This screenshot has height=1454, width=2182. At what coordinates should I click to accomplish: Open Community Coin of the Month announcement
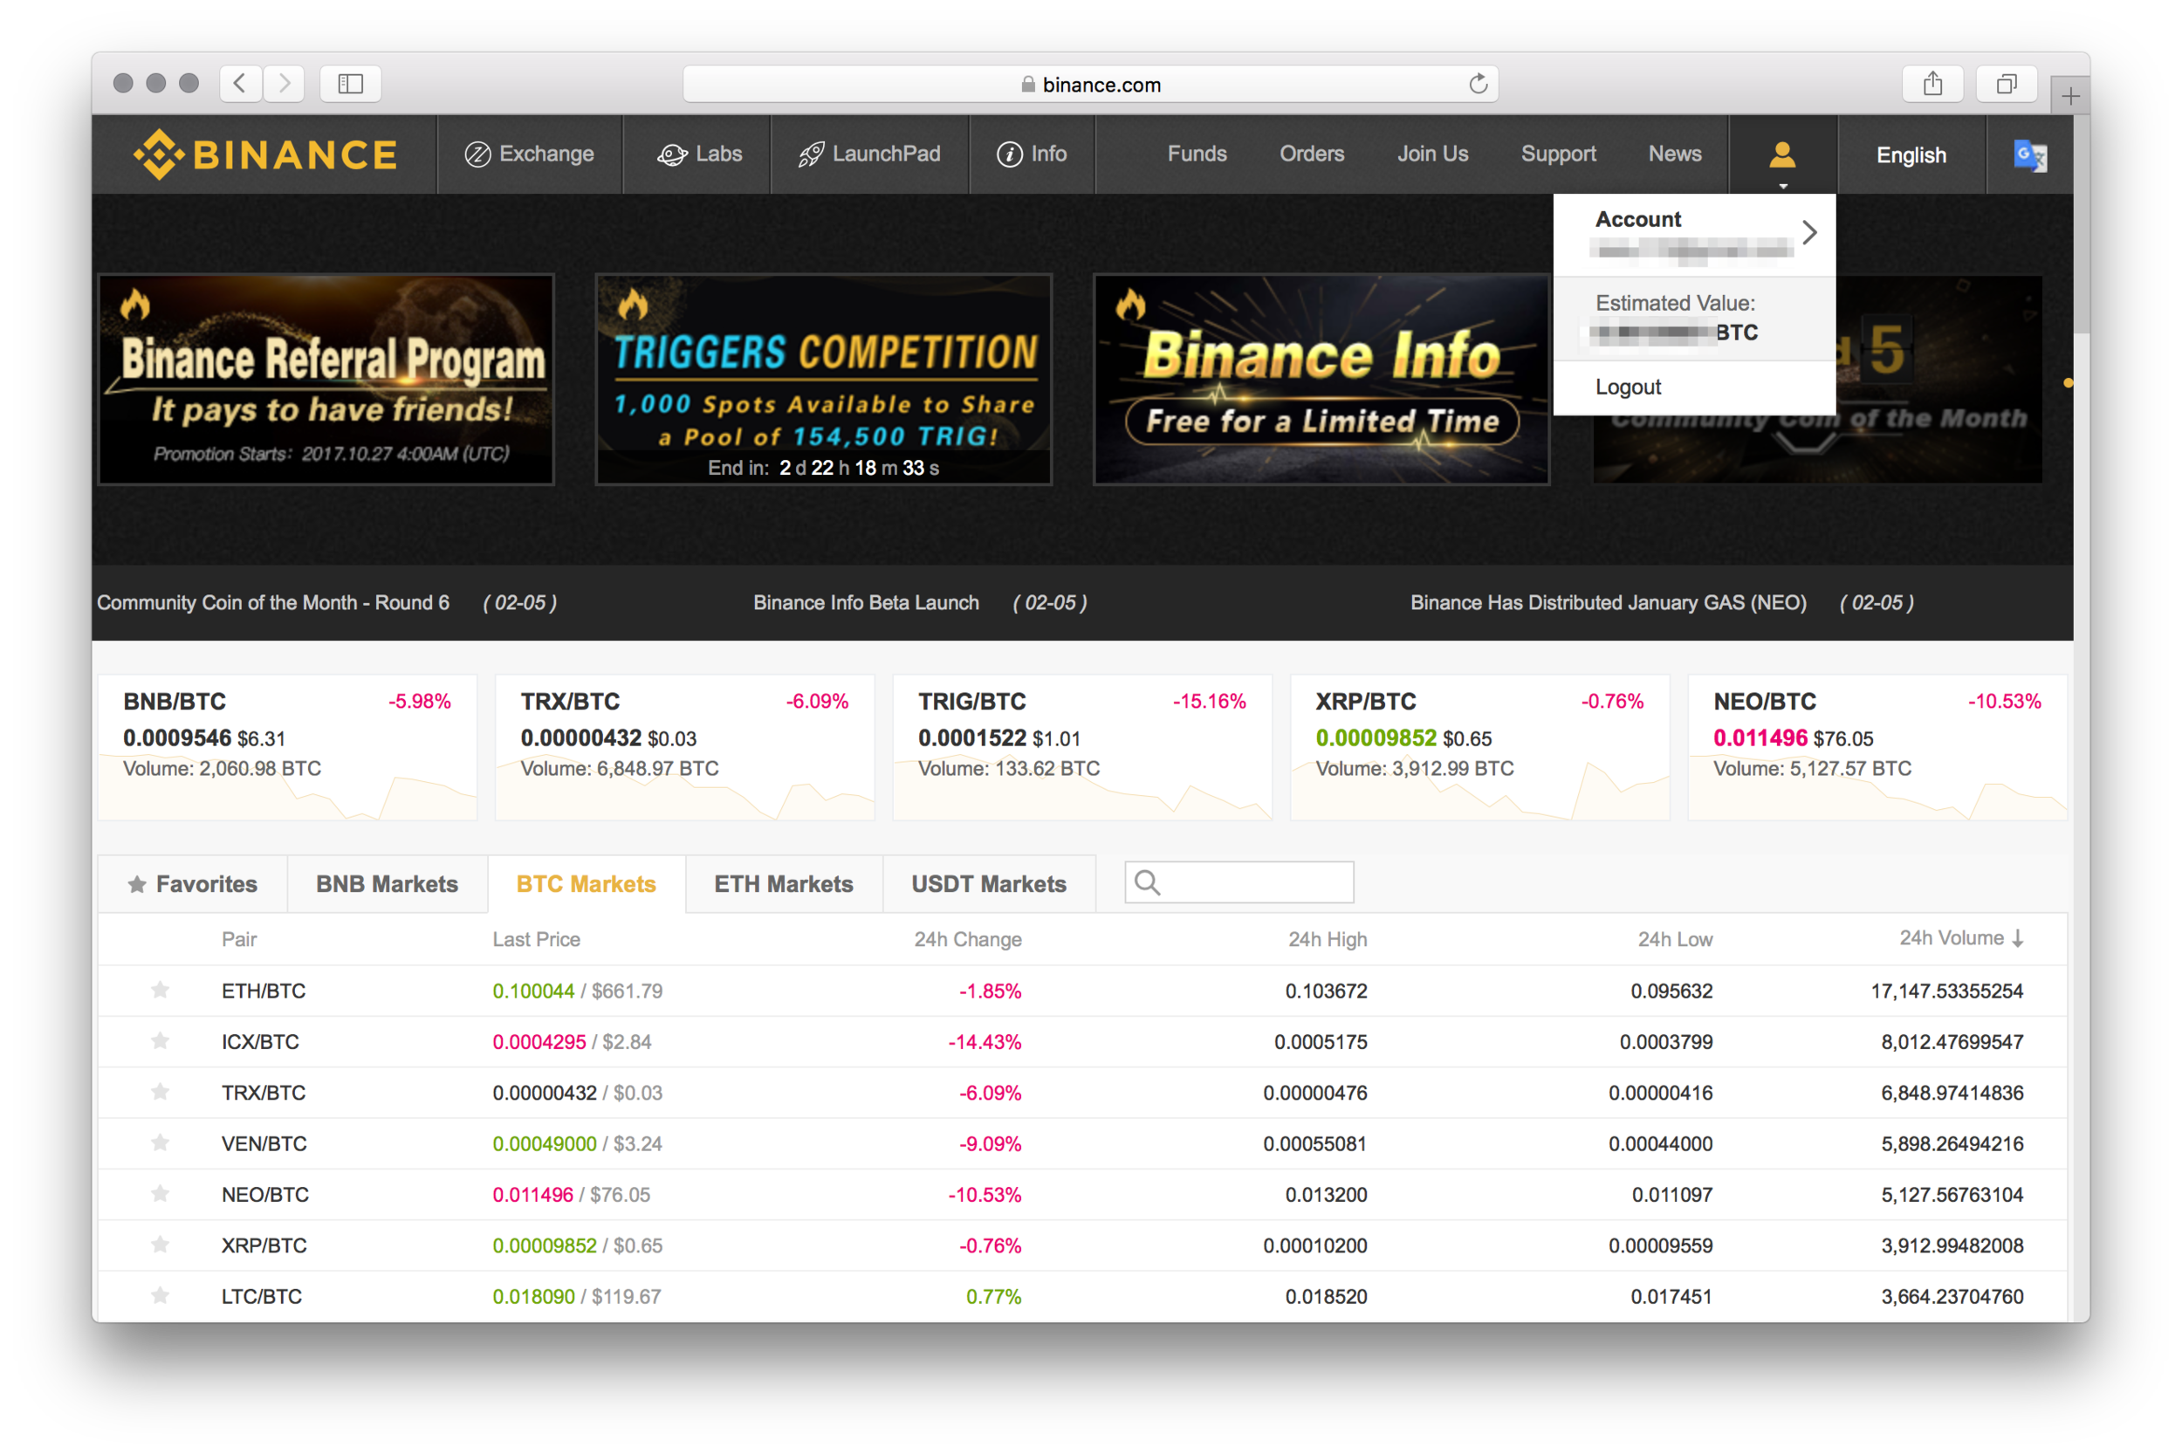[x=272, y=603]
